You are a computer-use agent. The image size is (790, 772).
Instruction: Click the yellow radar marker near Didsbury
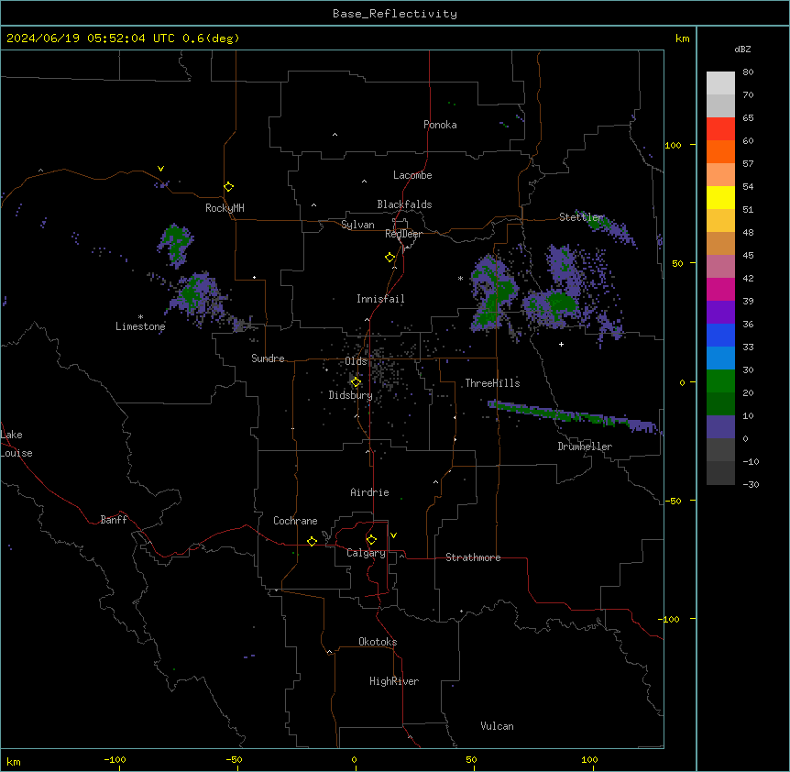[x=356, y=382]
